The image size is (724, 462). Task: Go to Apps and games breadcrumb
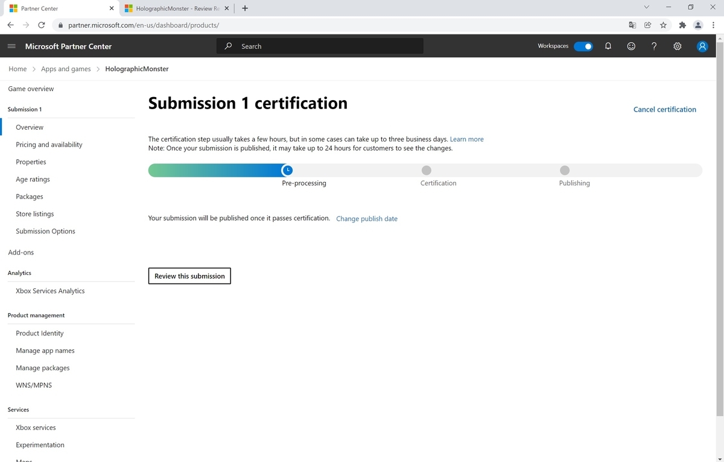coord(66,69)
